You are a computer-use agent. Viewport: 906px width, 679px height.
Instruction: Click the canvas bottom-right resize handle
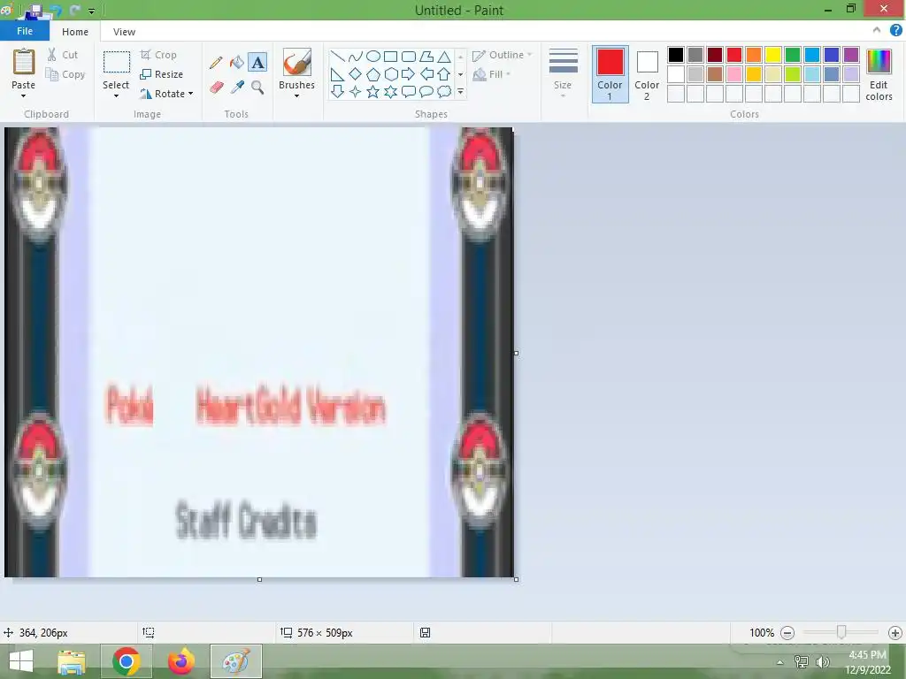[x=516, y=579]
